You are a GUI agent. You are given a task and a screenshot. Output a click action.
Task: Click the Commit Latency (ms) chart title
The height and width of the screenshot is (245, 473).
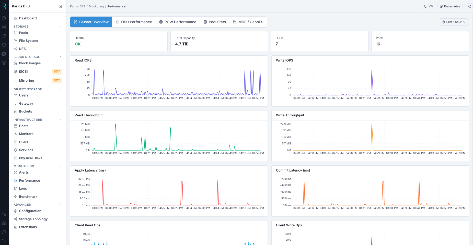pyautogui.click(x=293, y=170)
